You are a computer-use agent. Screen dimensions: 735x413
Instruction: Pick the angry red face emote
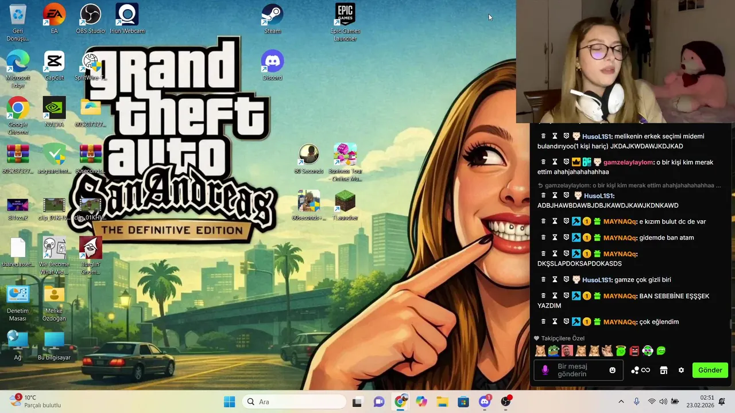click(x=635, y=350)
